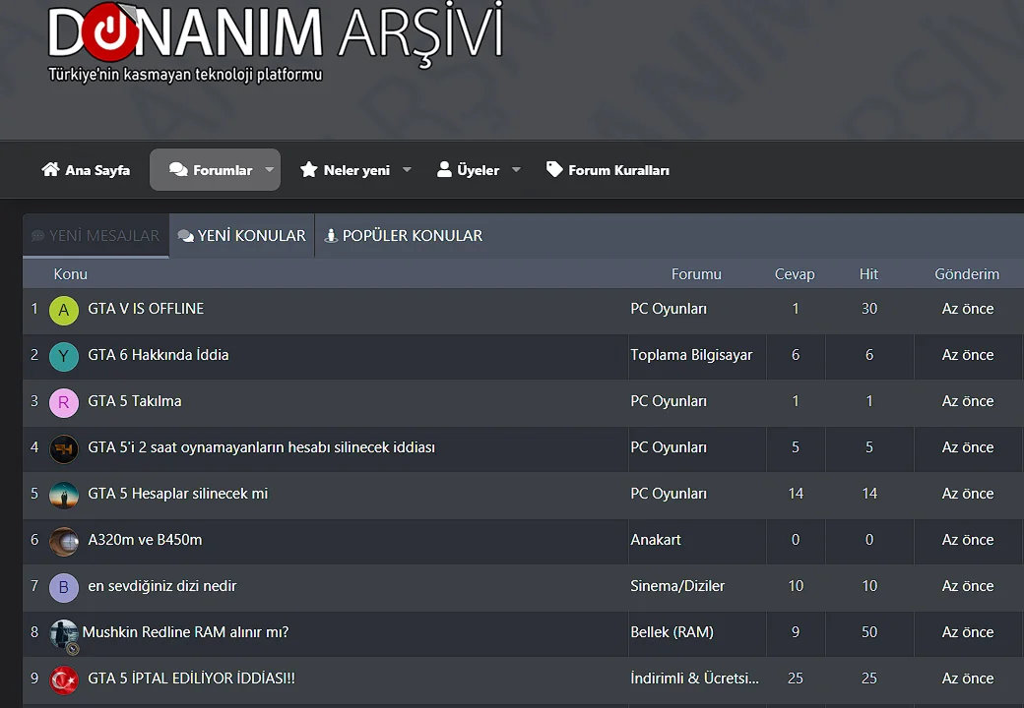Expand the Üyeler dropdown arrow

[516, 169]
